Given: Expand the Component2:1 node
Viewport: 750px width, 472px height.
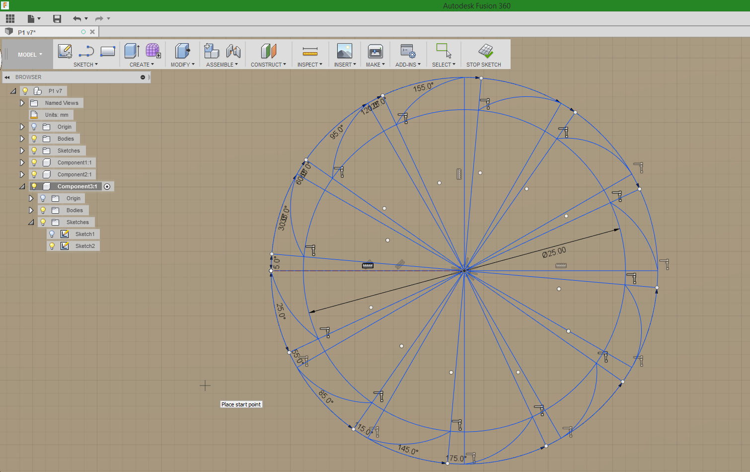Looking at the screenshot, I should click(x=22, y=174).
